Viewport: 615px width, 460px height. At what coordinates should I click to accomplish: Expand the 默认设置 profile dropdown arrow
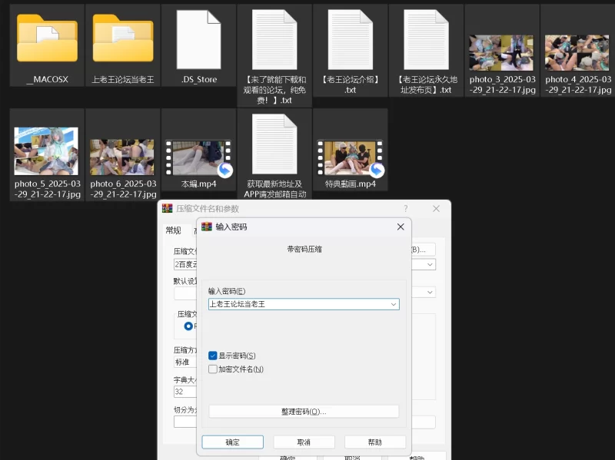(430, 292)
